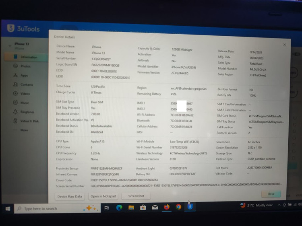The height and width of the screenshot is (226, 302).
Task: Click 3uTools icon on taskbar
Action: 190,207
